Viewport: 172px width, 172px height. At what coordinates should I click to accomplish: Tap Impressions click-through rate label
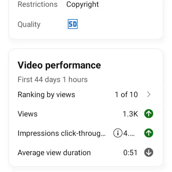point(61,133)
